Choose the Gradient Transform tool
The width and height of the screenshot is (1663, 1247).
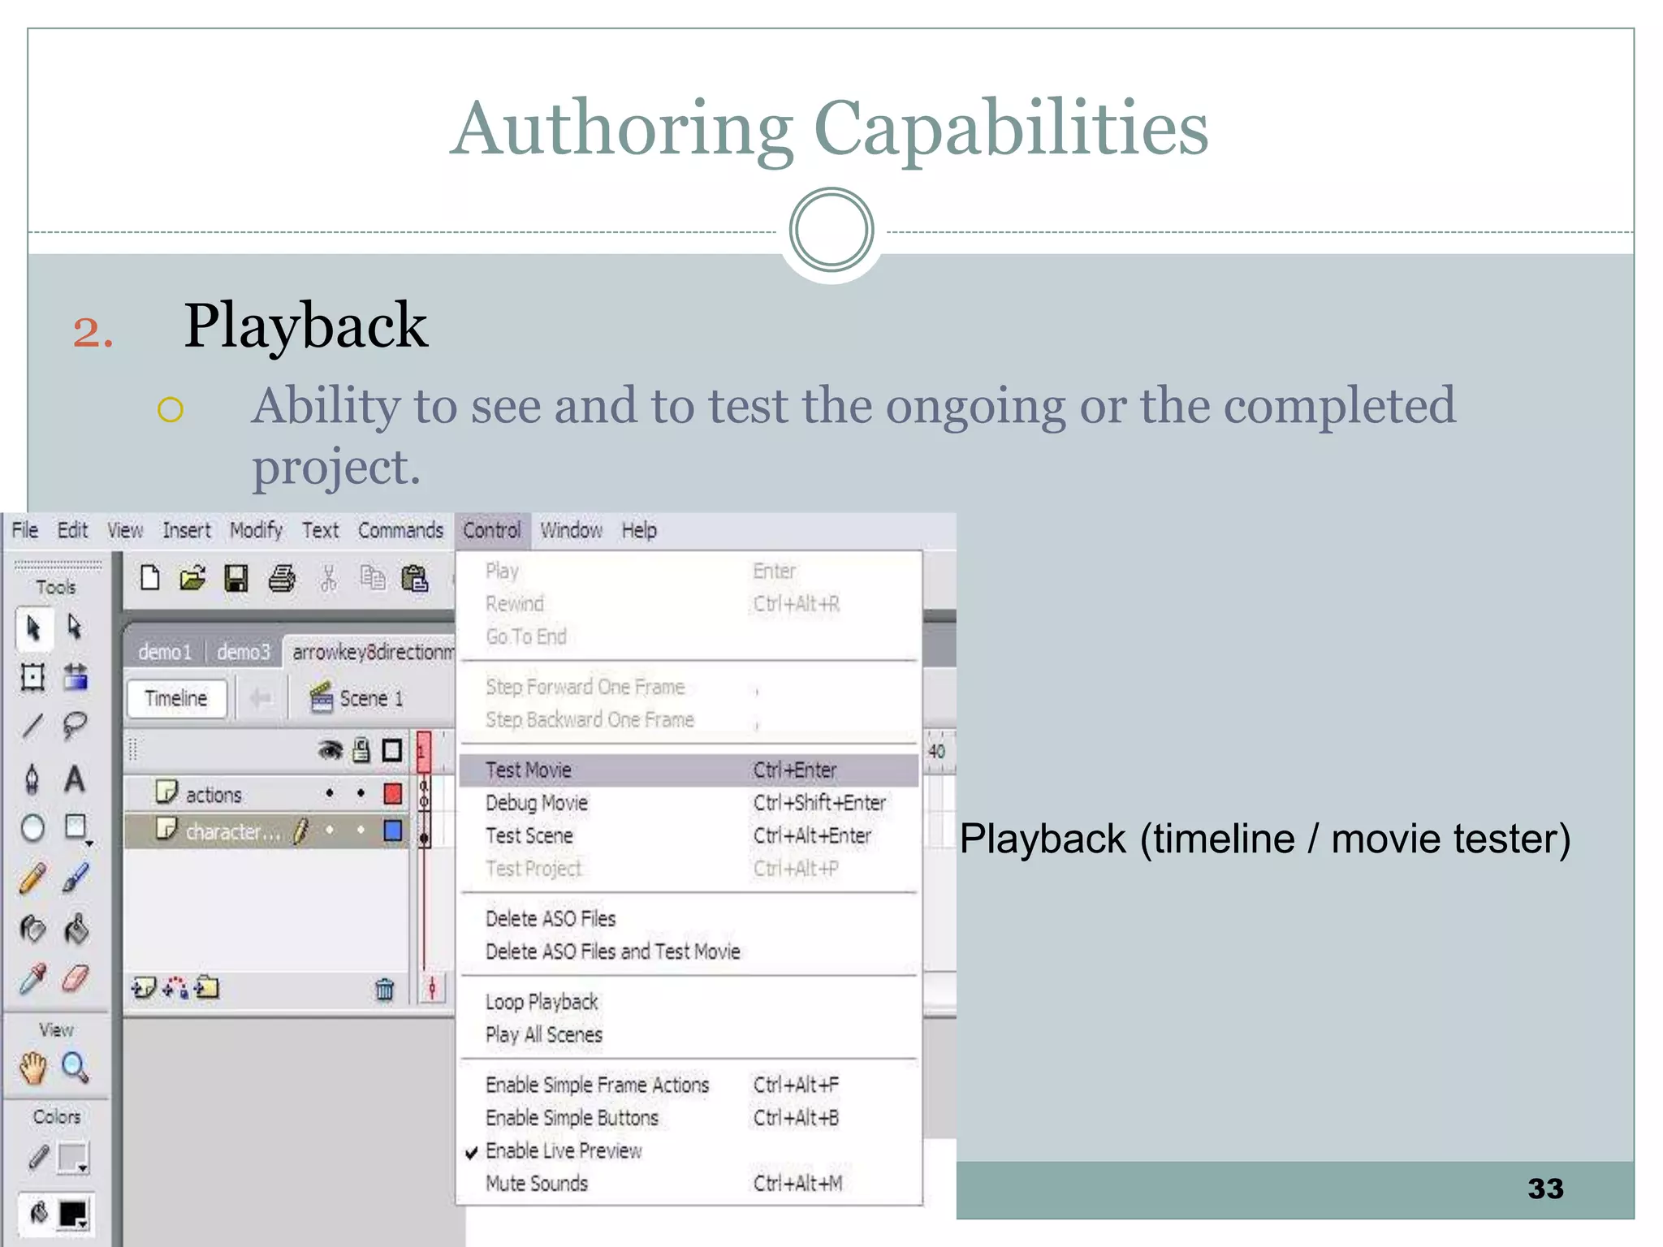point(76,676)
